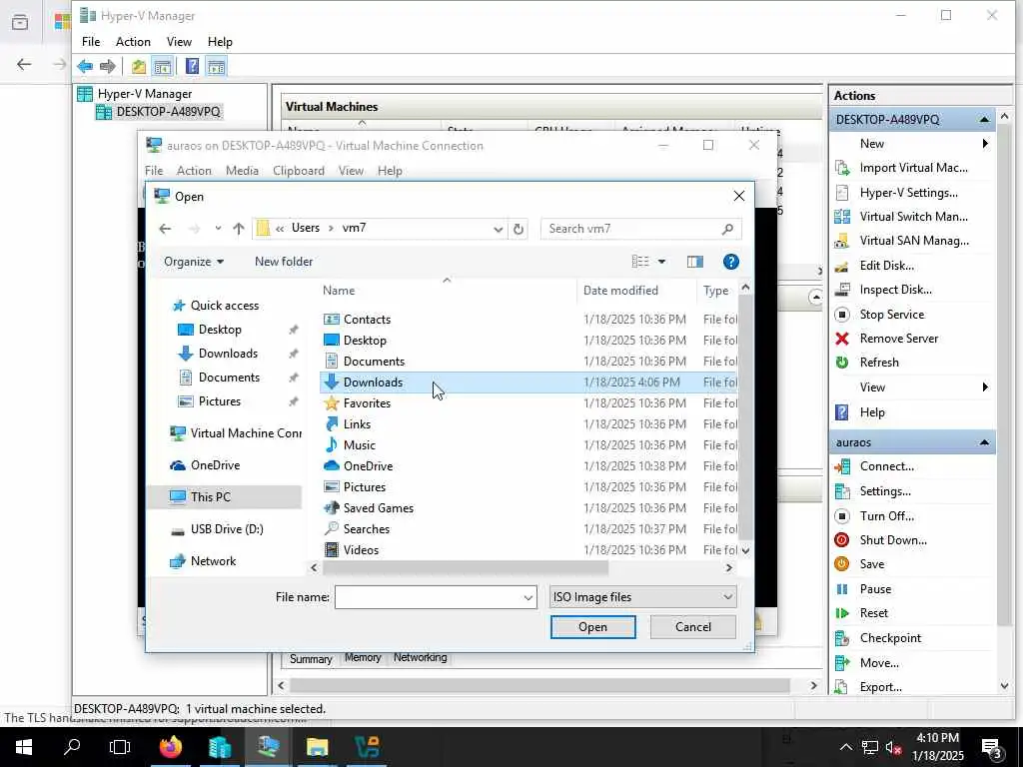Click the Turn Off action icon

842,516
